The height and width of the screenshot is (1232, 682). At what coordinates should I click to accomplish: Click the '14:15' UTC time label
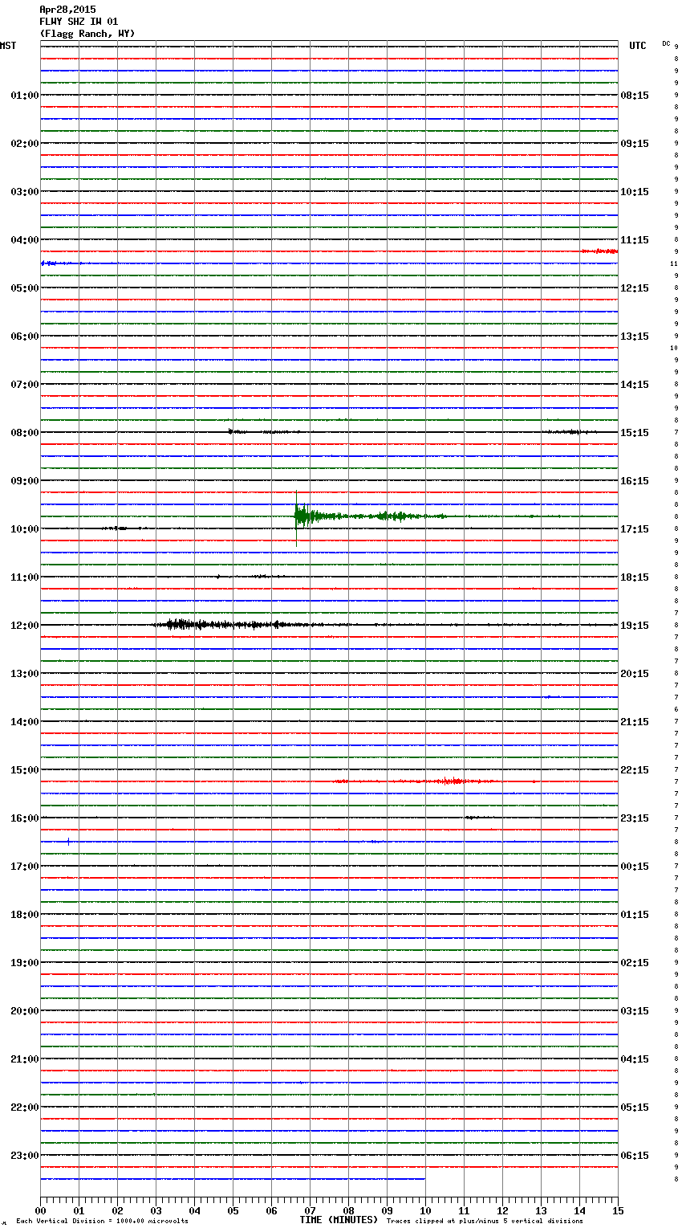(635, 385)
